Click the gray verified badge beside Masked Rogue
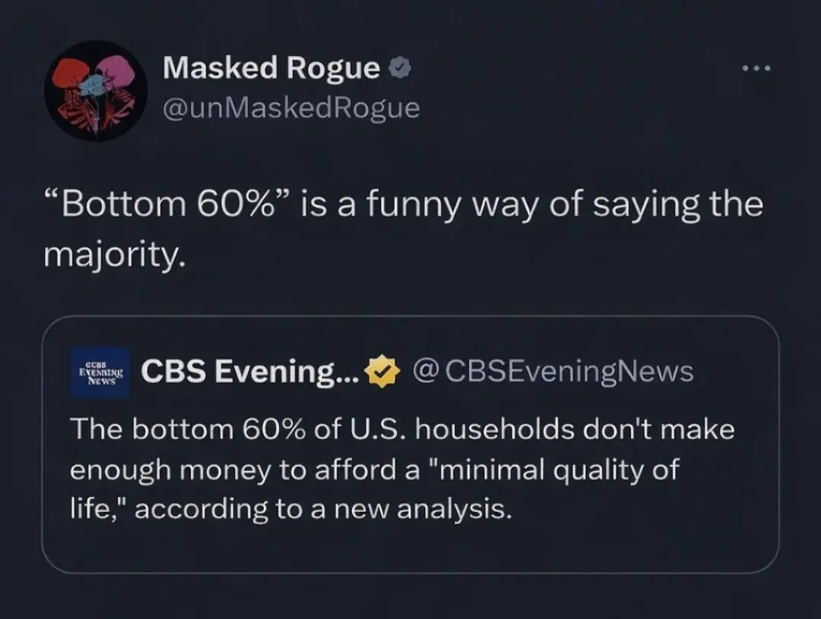 pyautogui.click(x=401, y=69)
